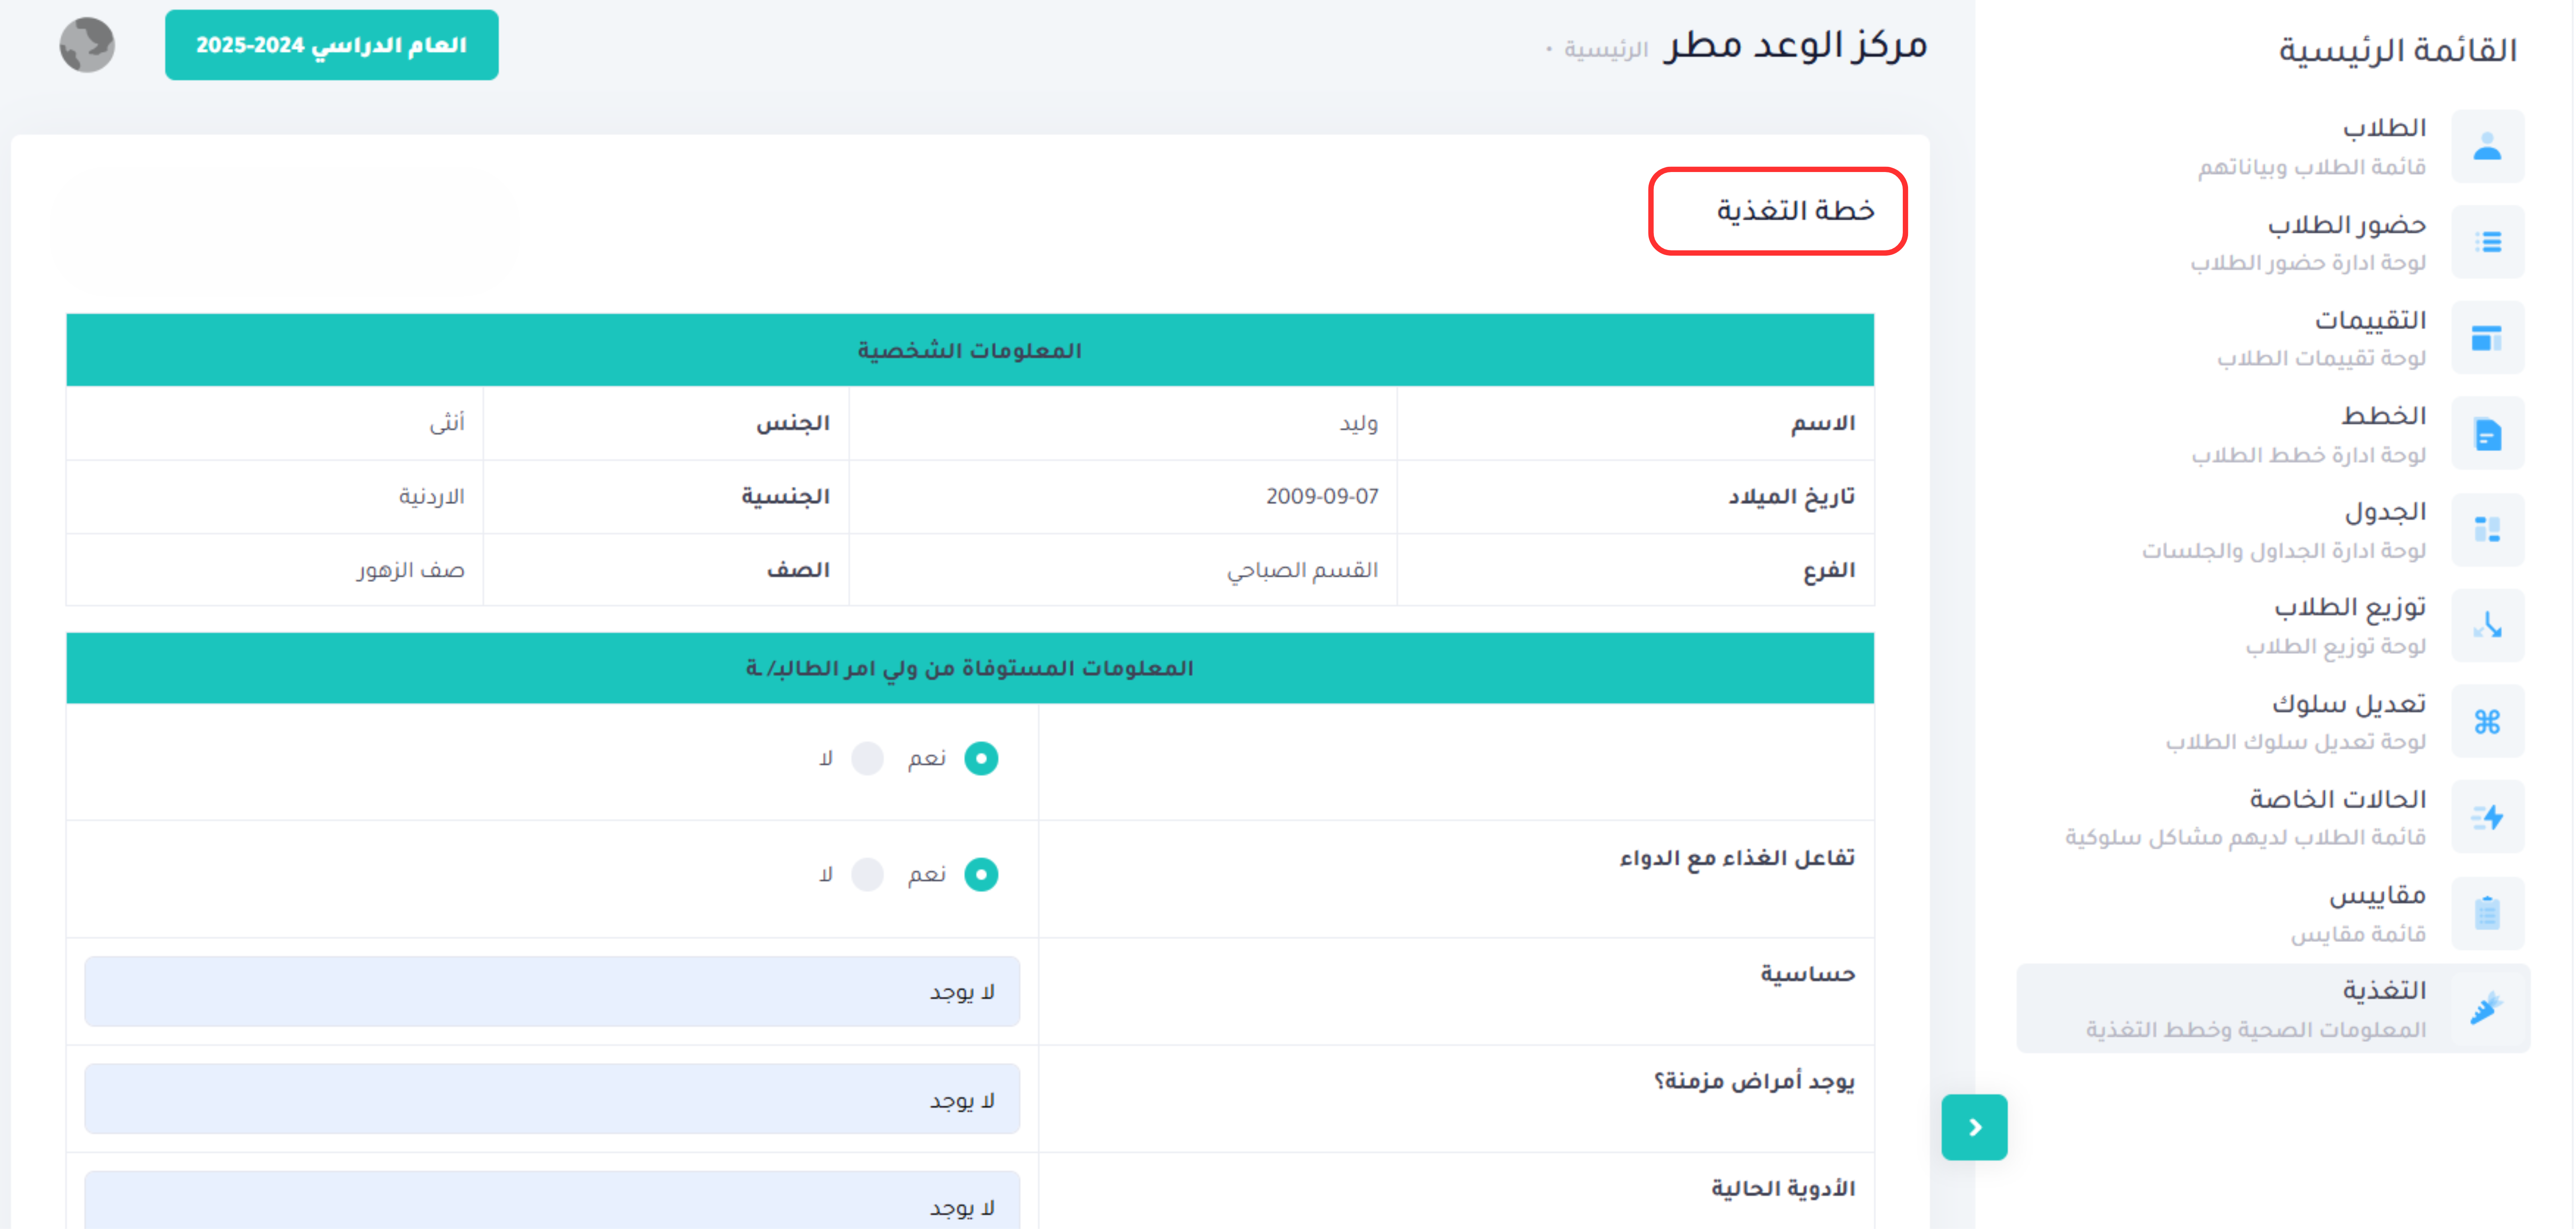
Task: Open user avatar menu at top
Action: coord(87,45)
